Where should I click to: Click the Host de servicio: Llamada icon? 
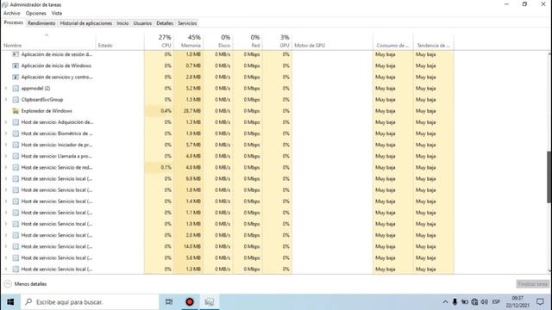pos(16,156)
